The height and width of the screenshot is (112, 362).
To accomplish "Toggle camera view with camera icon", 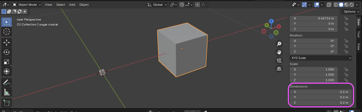I will click(x=279, y=60).
